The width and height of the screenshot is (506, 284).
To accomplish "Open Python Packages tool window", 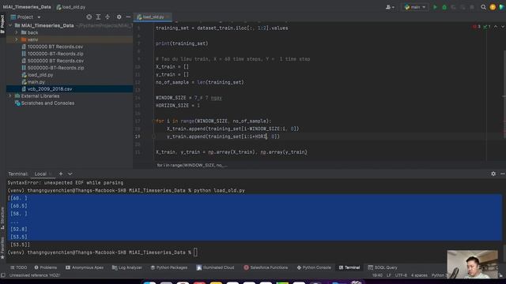I will [x=168, y=267].
